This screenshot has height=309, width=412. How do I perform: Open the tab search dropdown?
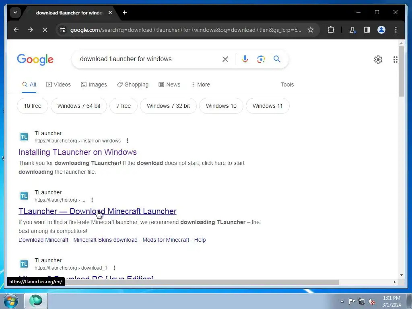point(15,12)
